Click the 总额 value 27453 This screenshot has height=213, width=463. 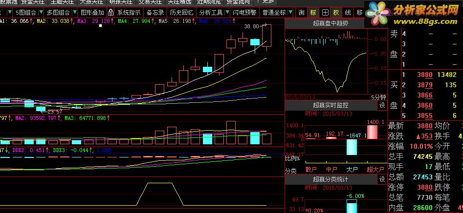click(423, 177)
